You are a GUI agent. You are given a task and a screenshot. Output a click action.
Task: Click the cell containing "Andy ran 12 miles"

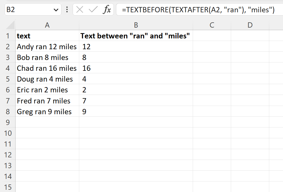47,46
